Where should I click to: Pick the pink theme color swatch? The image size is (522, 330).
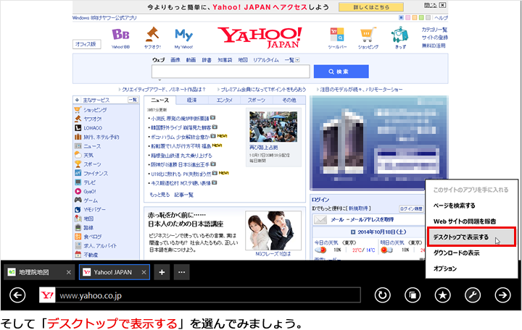pyautogui.click(x=408, y=17)
